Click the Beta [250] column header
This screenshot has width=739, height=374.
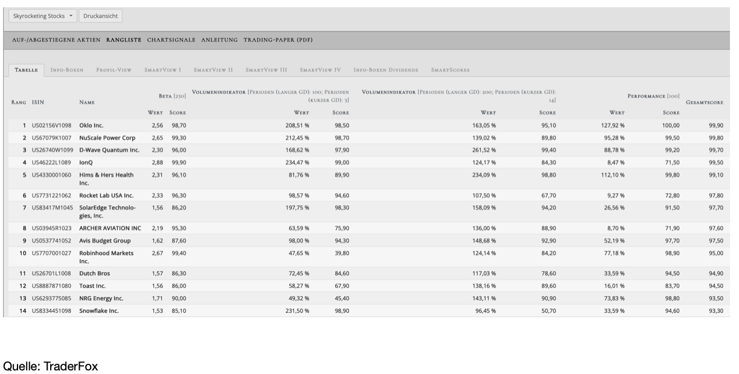(172, 96)
